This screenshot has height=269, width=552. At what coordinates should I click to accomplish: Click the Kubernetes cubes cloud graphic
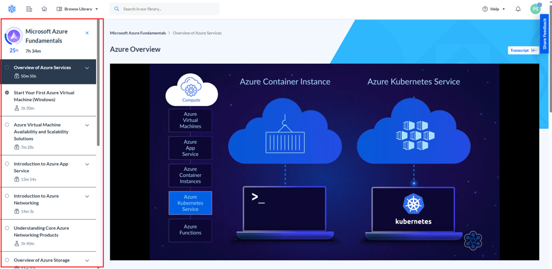click(413, 131)
